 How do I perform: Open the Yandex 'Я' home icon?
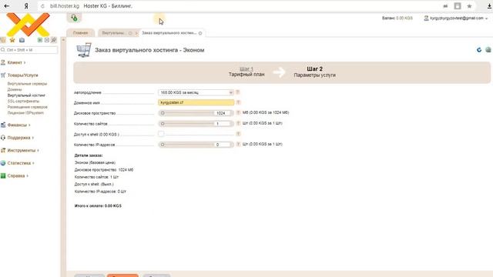pyautogui.click(x=26, y=6)
